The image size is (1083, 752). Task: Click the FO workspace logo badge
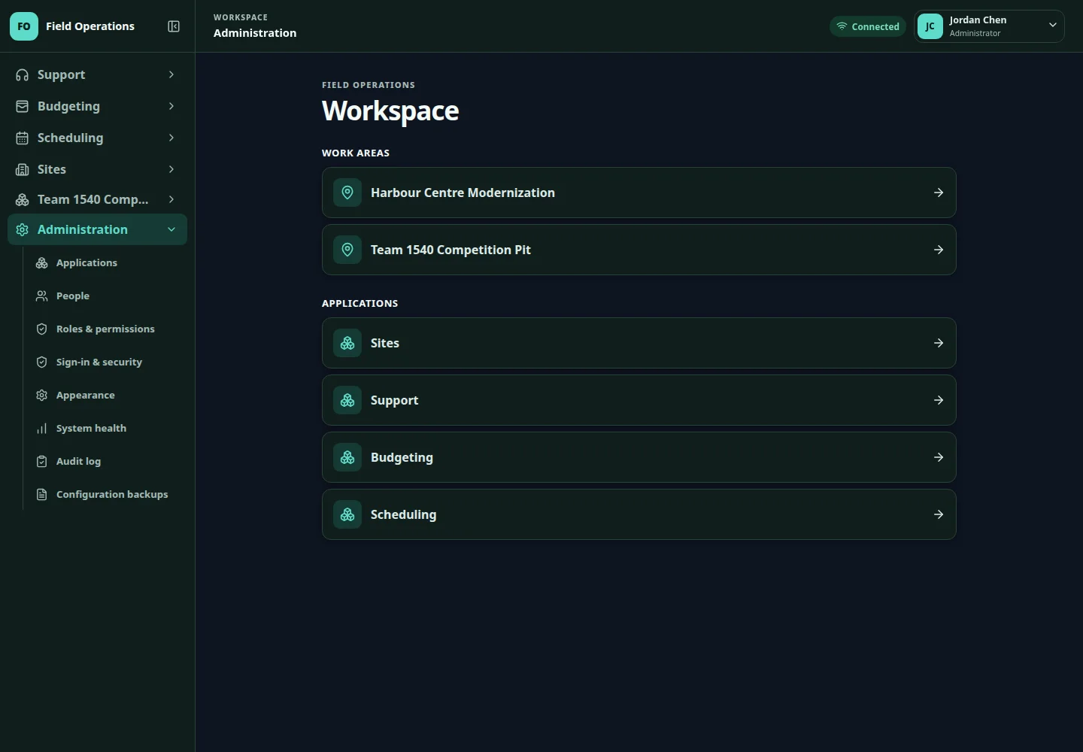pyautogui.click(x=24, y=26)
